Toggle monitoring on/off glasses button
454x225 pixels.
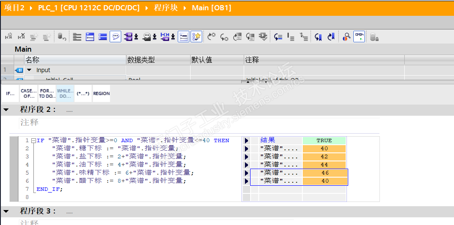(359, 37)
